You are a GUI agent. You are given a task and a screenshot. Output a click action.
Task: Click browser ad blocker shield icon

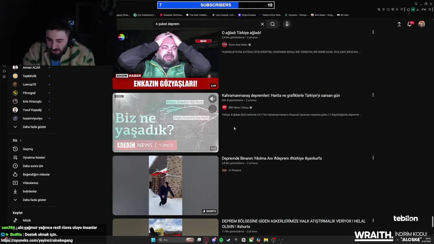(x=393, y=9)
